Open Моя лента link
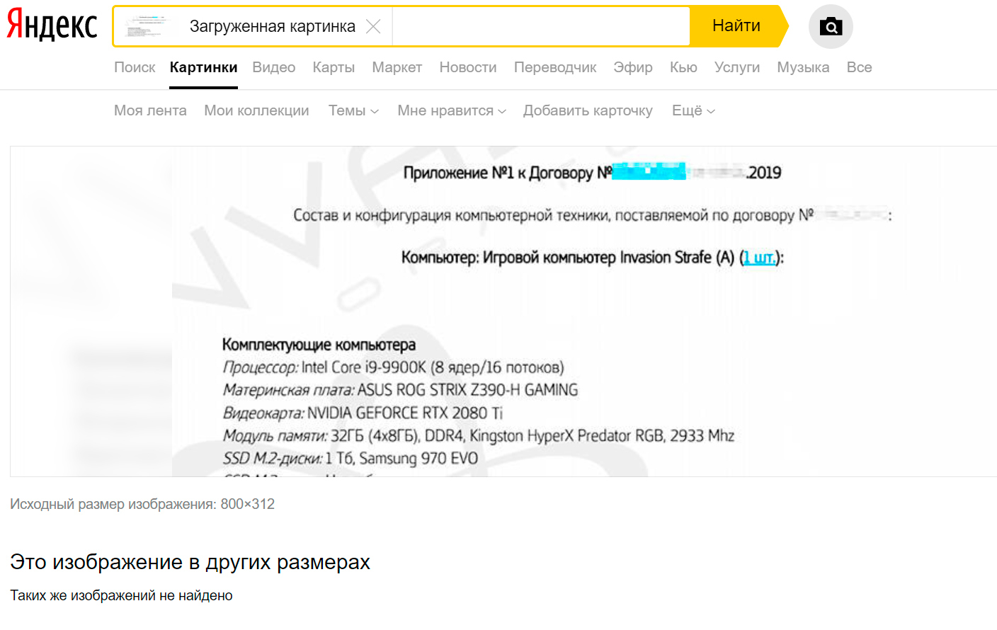Screen dimensions: 997x630 [150, 110]
